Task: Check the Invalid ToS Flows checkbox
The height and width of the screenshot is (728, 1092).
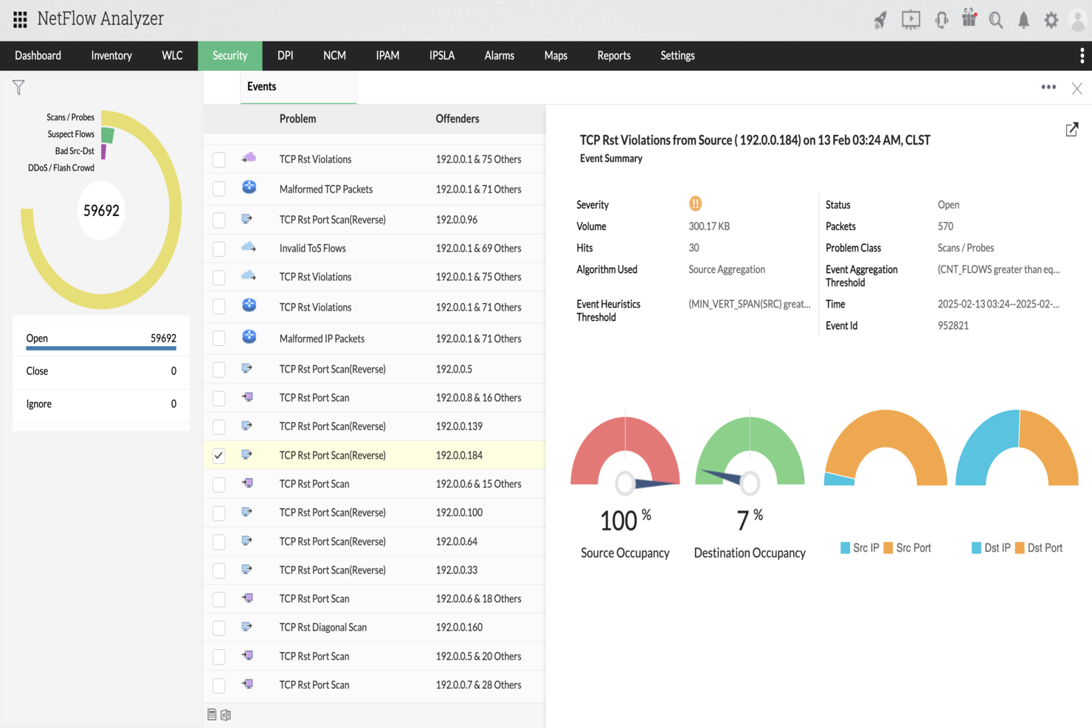Action: click(219, 249)
